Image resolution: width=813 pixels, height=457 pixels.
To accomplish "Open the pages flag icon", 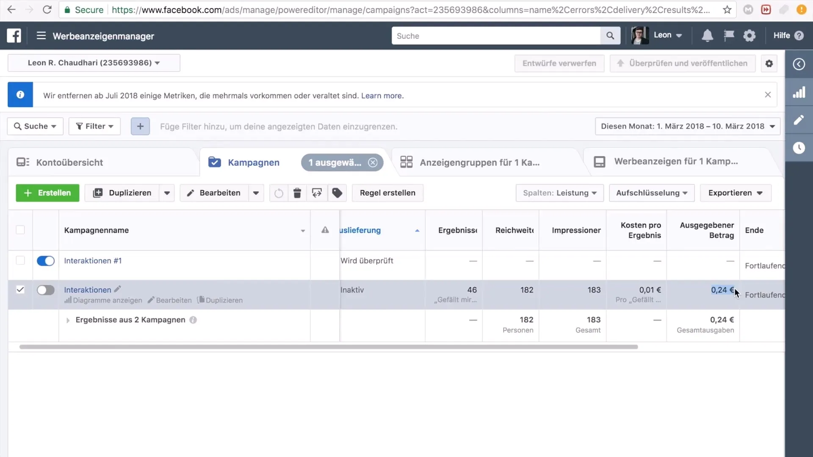I will pos(729,36).
